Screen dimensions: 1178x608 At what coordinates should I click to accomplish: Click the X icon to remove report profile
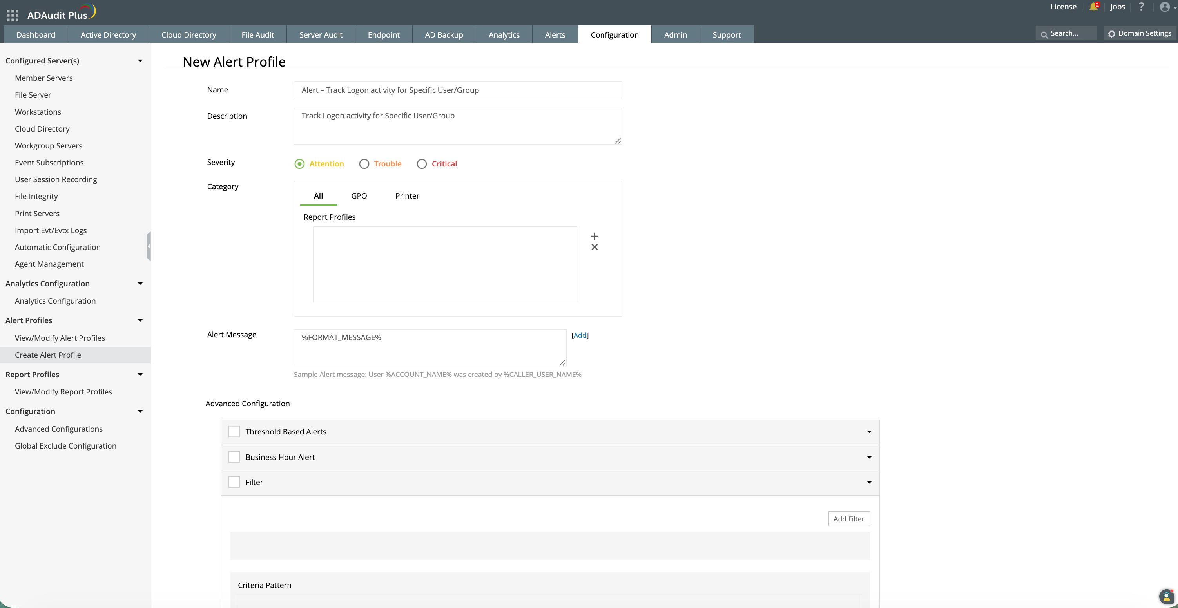[594, 247]
